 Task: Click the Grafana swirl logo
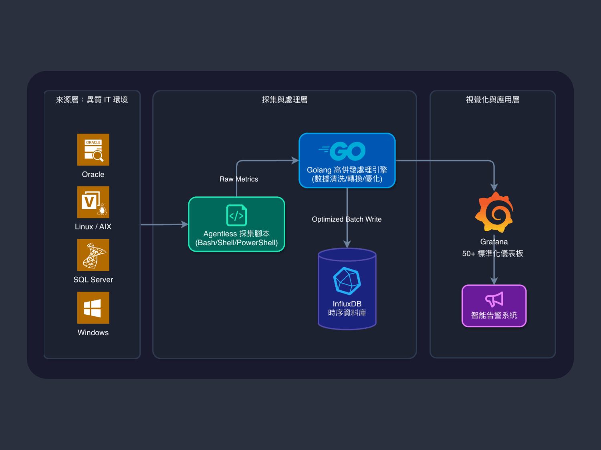point(494,212)
